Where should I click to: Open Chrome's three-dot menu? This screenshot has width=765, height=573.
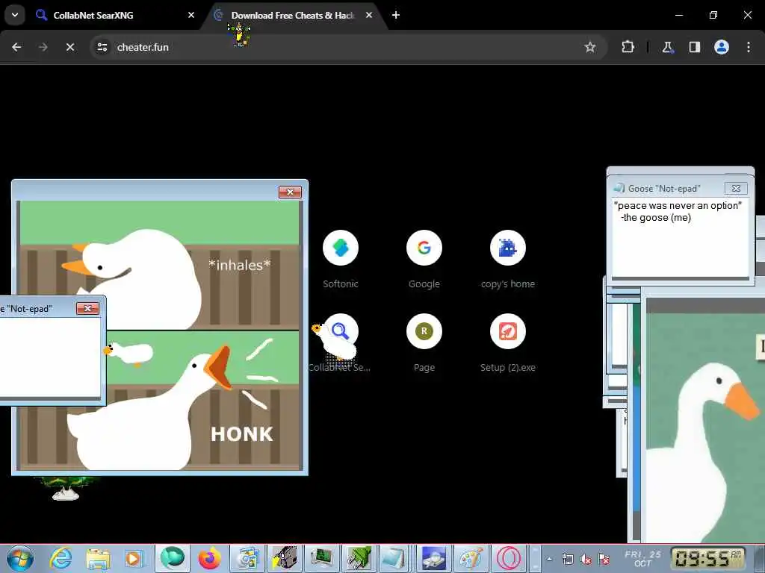tap(749, 47)
